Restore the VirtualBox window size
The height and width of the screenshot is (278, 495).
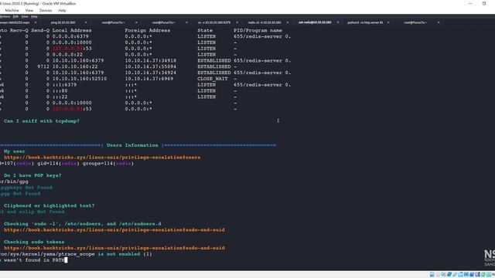pos(484,3)
